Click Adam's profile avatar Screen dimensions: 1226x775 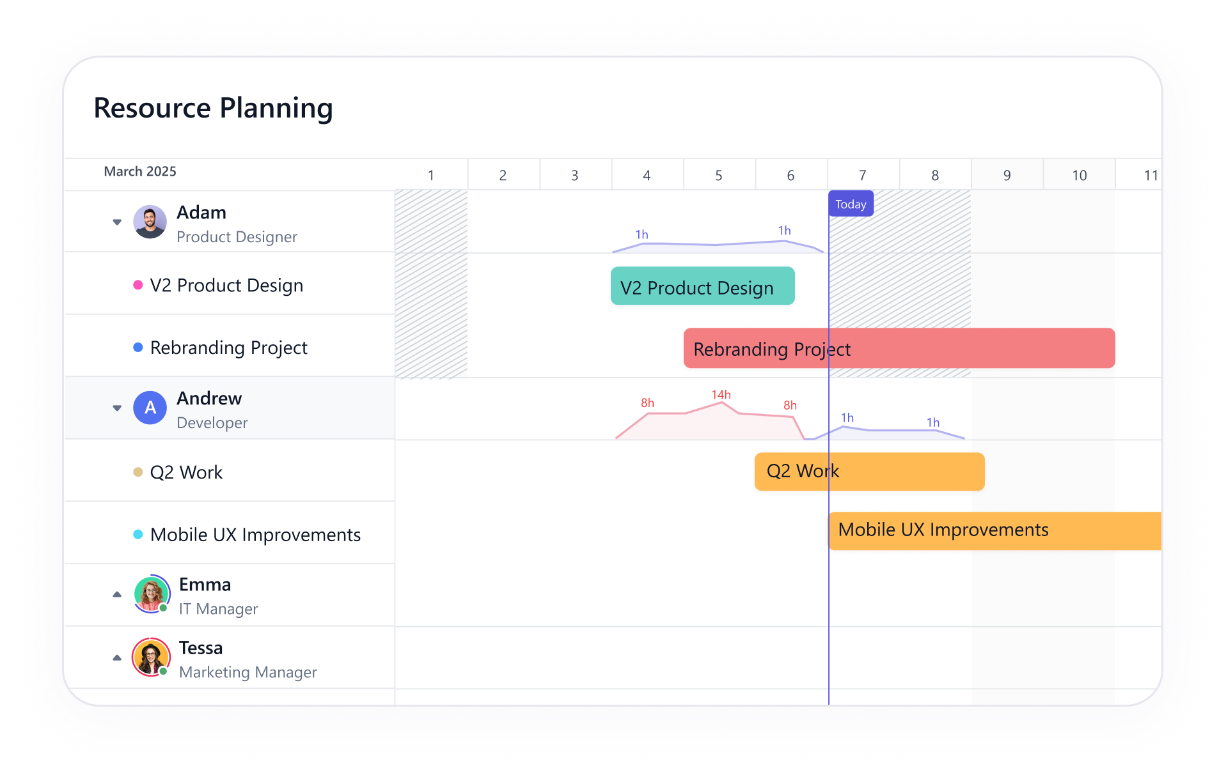coord(150,221)
